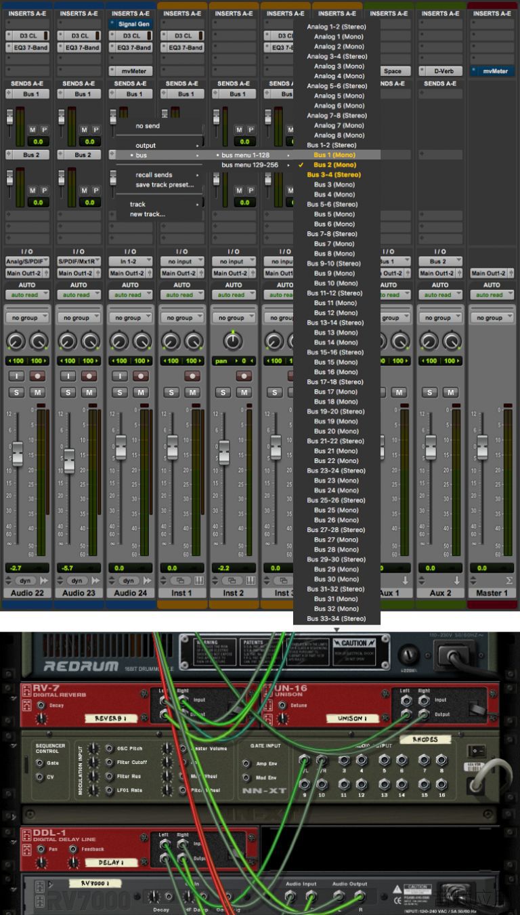Click the Master 1 volume fader handle
The image size is (520, 915).
482,447
